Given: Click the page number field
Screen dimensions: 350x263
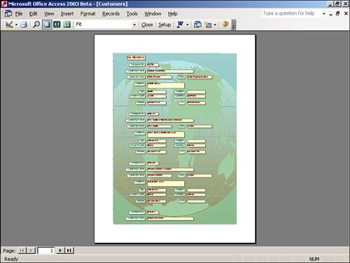Looking at the screenshot, I should pos(46,250).
